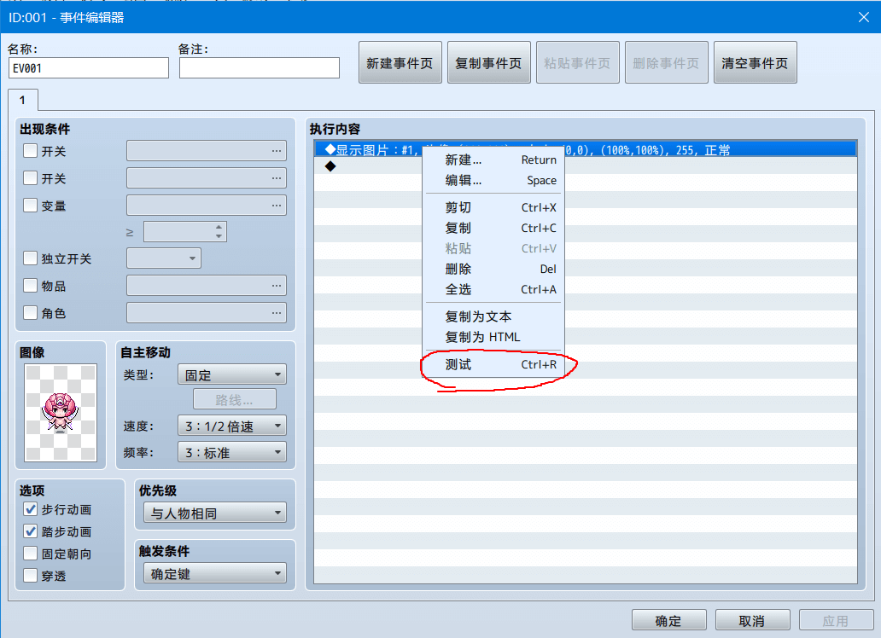Viewport: 881px width, 638px height.
Task: Select the empty diamond command row
Action: (x=586, y=165)
